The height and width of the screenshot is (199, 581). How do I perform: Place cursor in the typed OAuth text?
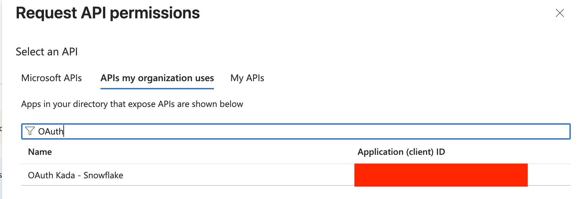51,131
